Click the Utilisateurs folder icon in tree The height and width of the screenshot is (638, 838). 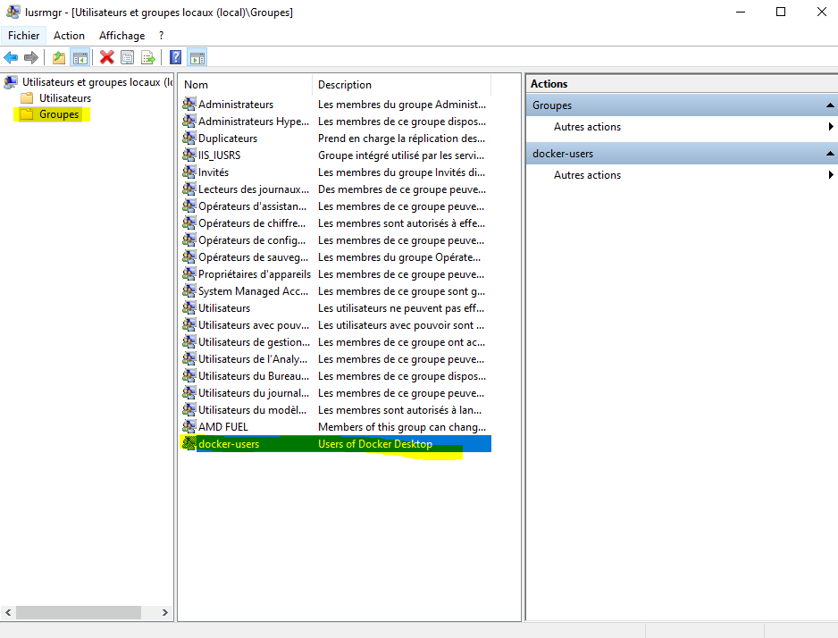[27, 97]
